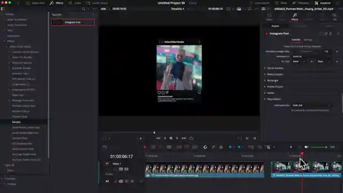
Task: Delete the Instagram Post effect with trash icon
Action: 331,33
